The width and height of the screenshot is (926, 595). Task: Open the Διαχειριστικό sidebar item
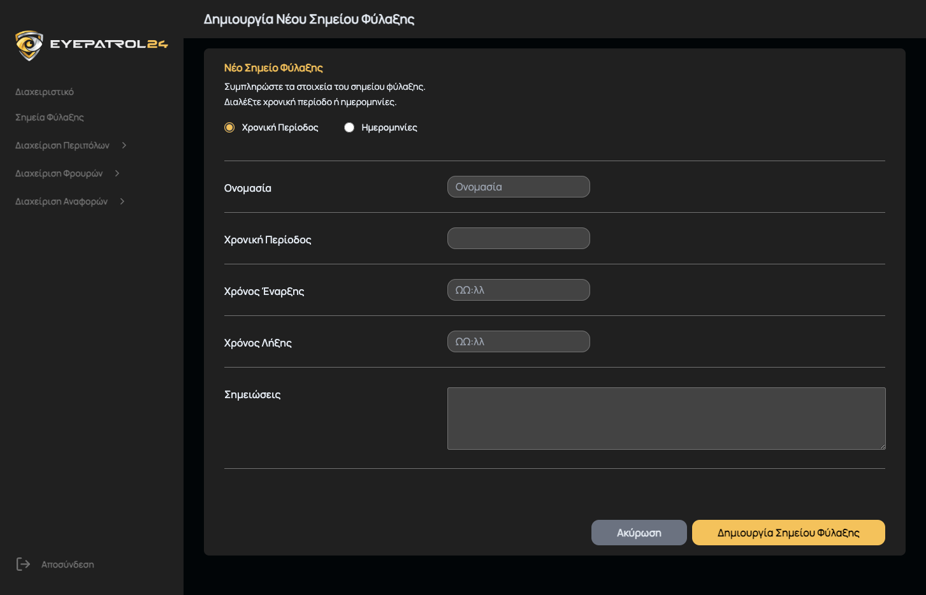(45, 92)
